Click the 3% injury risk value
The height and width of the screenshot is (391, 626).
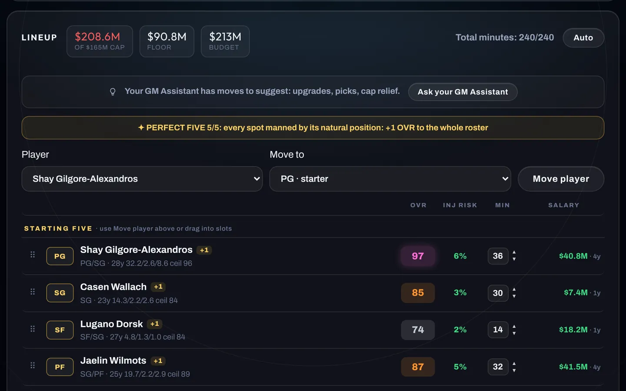click(x=460, y=293)
